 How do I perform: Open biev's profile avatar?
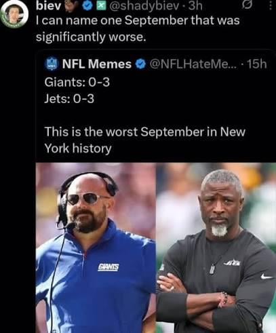point(14,14)
